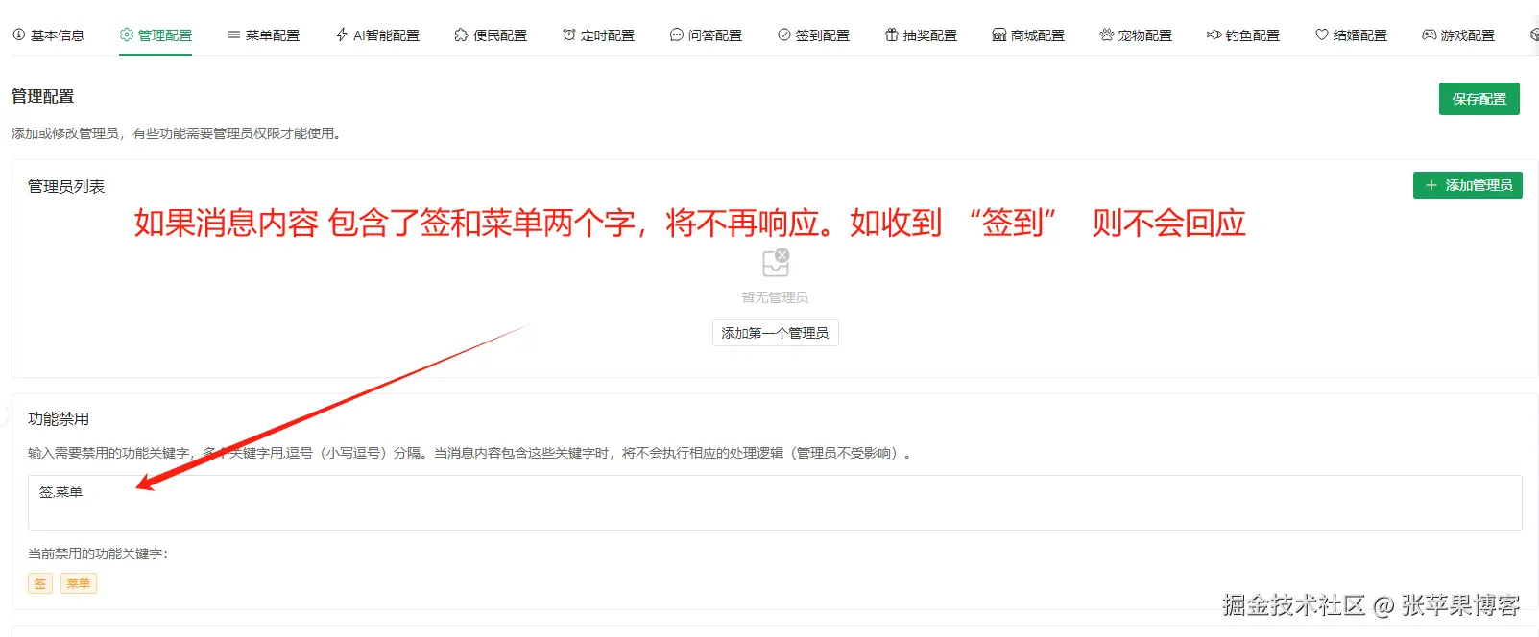Click the shop icon for 商城配置
Screen dimensions: 1539x637
tap(999, 35)
